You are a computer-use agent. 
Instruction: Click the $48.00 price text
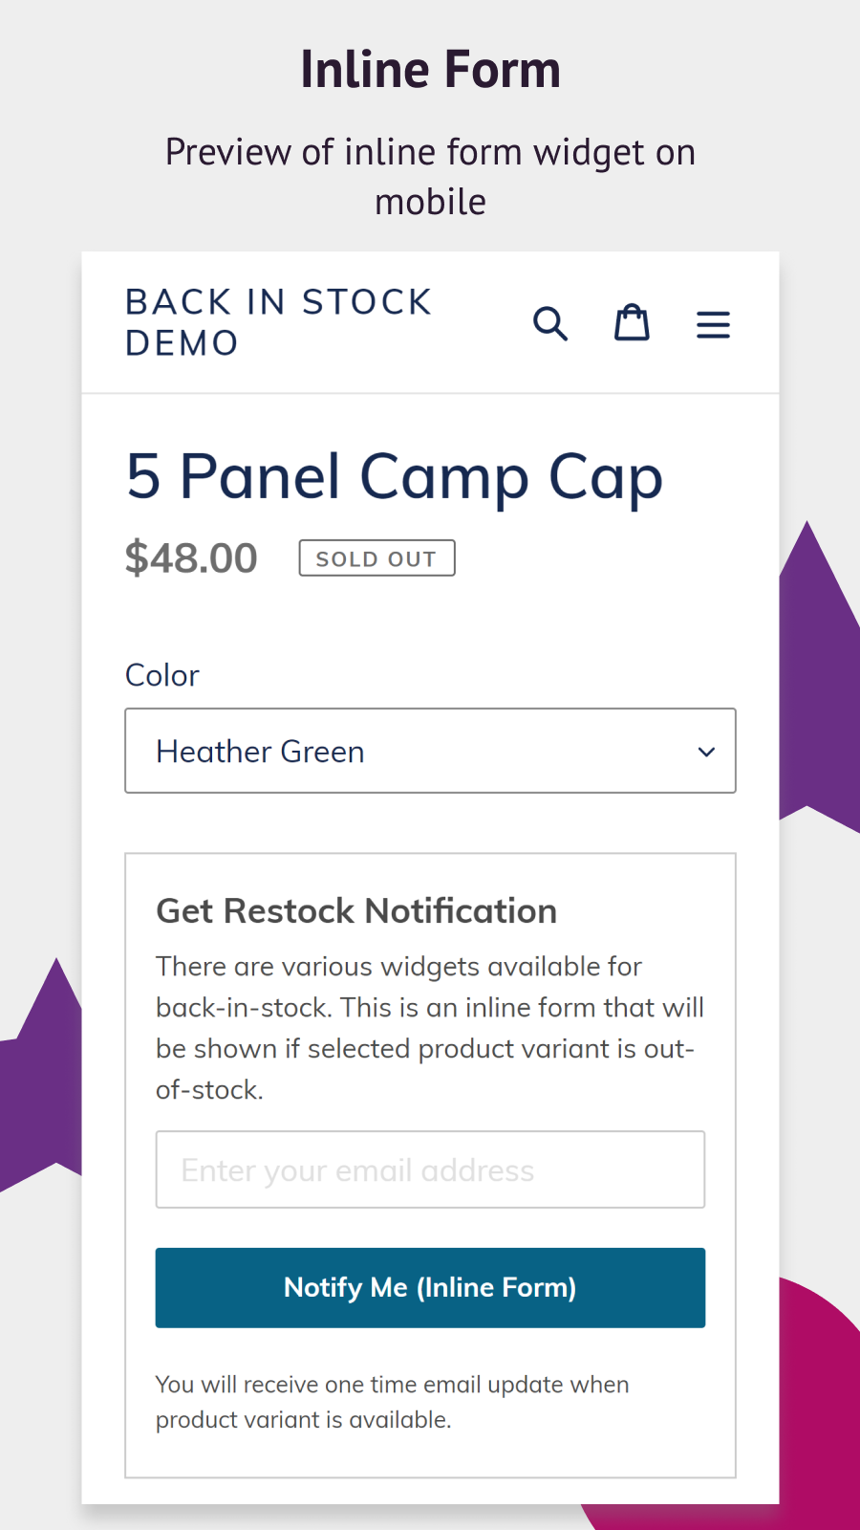(191, 557)
